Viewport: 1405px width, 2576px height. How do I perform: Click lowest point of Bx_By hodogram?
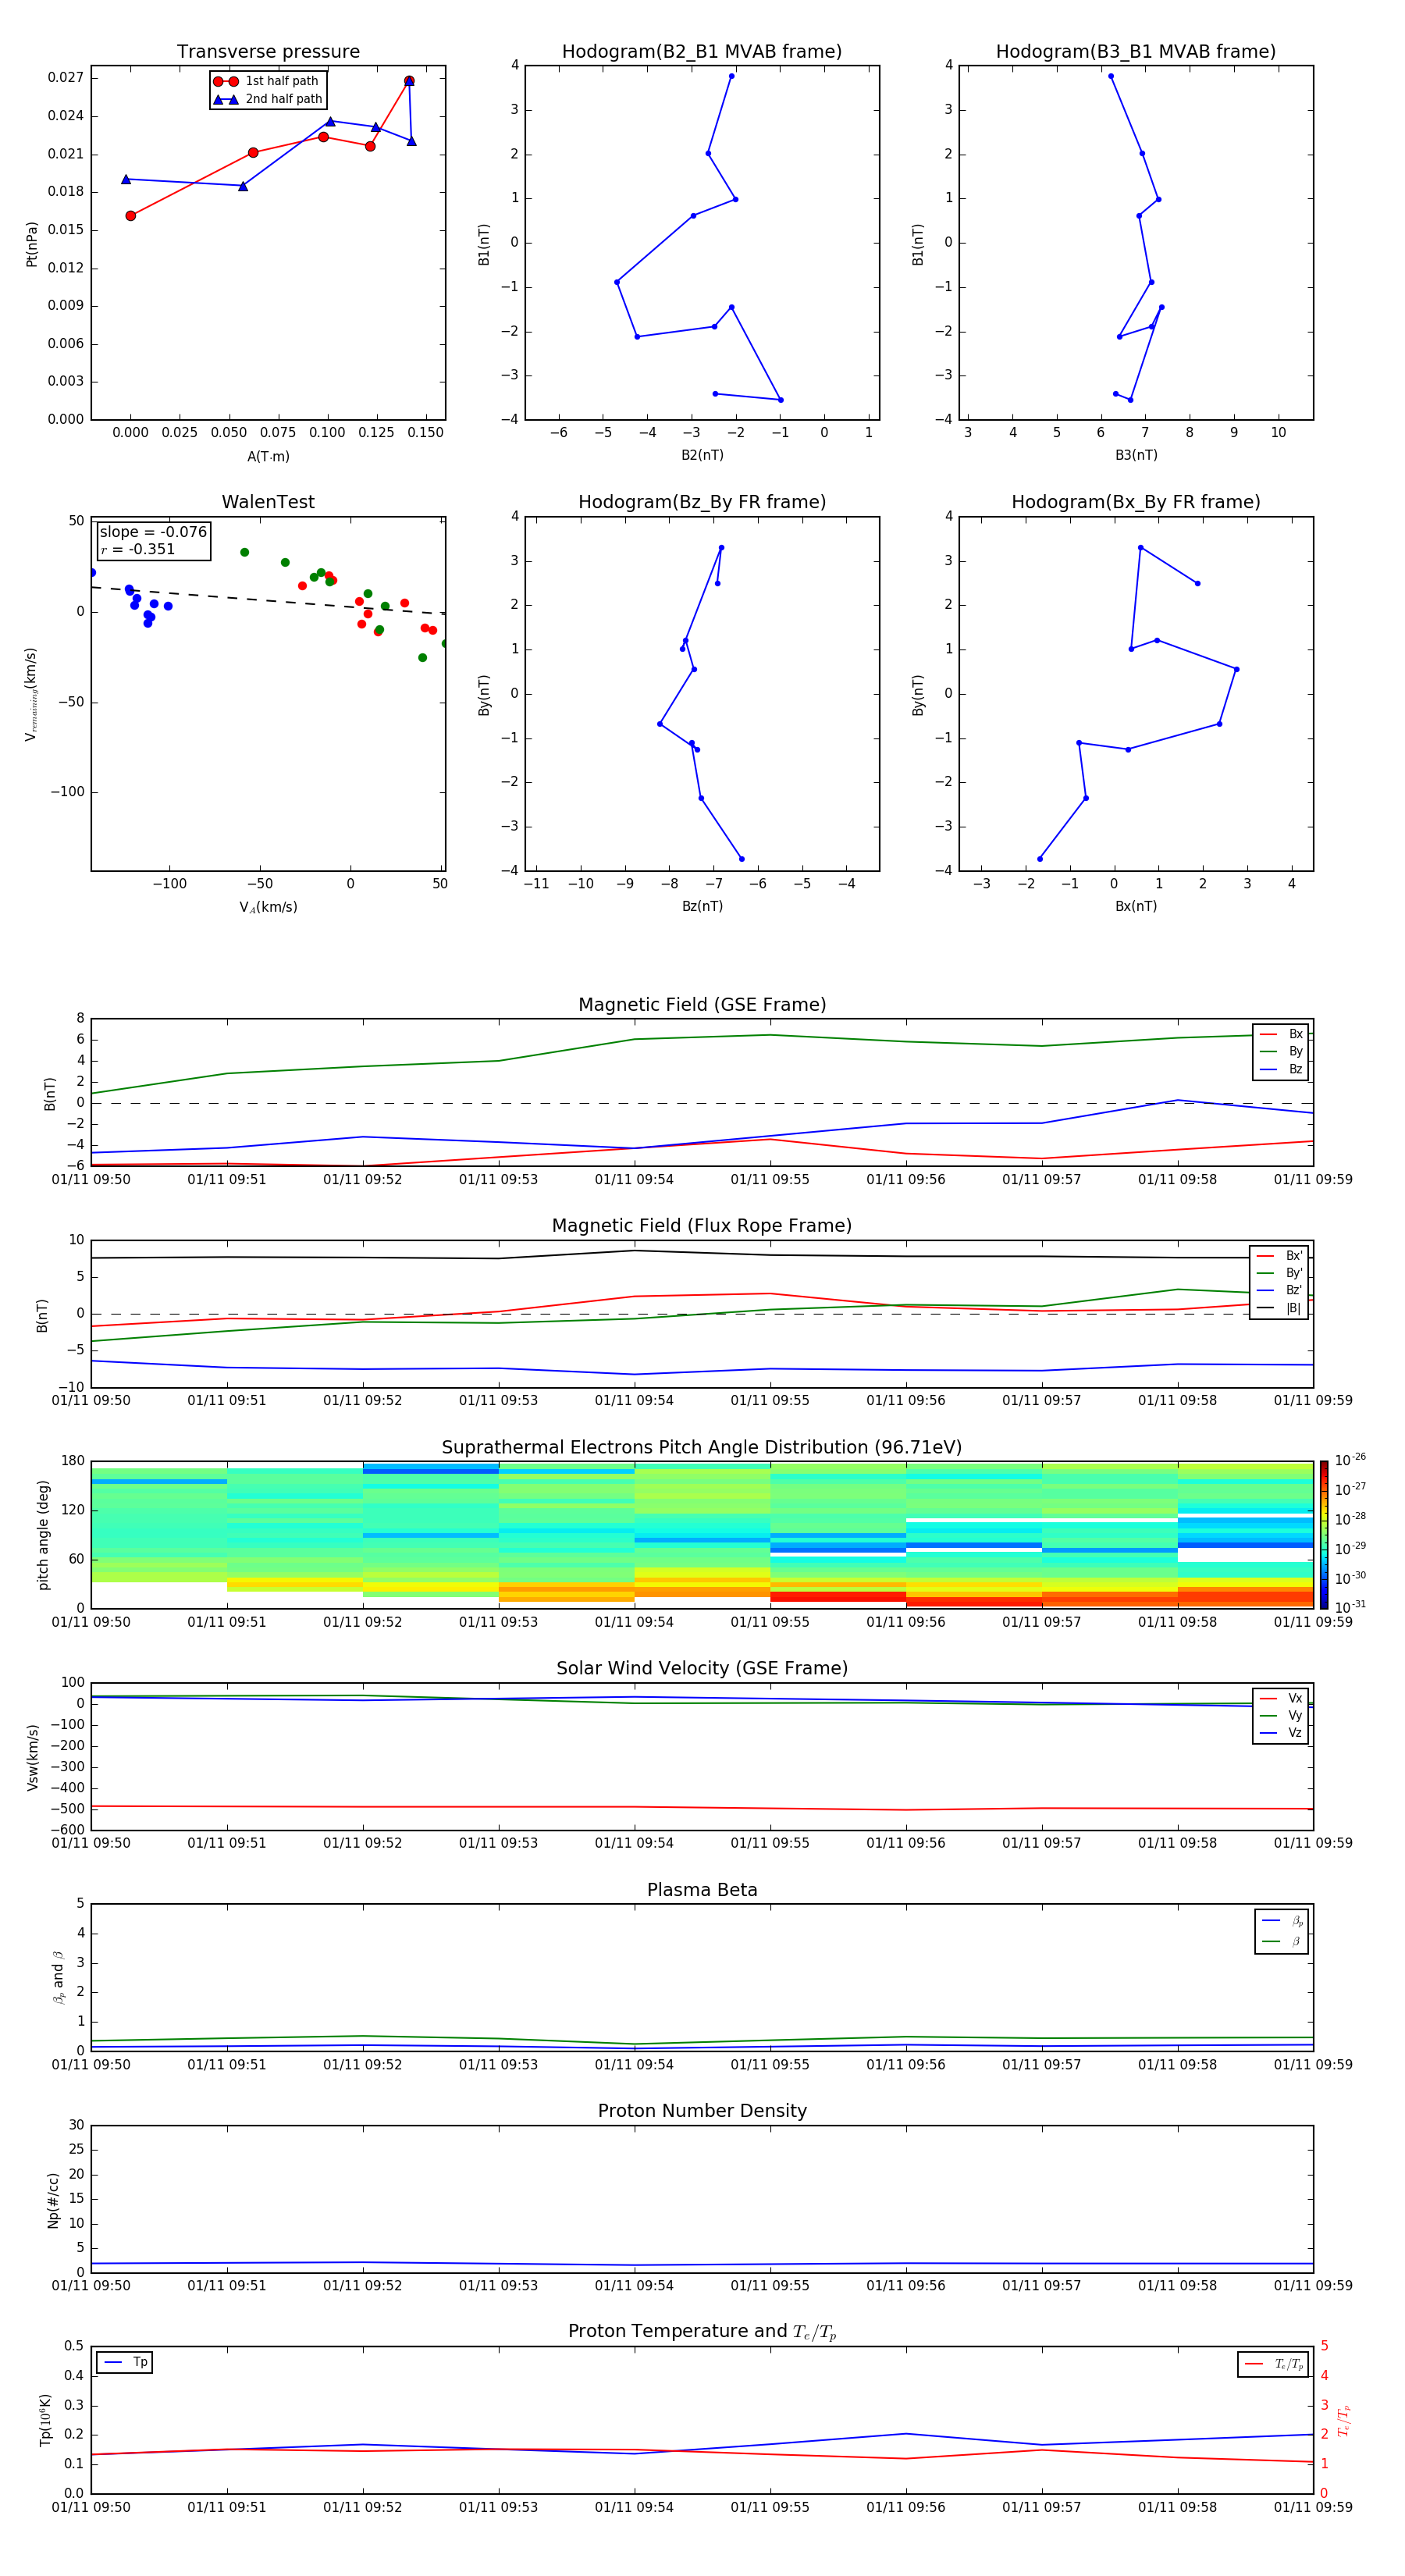click(x=1040, y=859)
